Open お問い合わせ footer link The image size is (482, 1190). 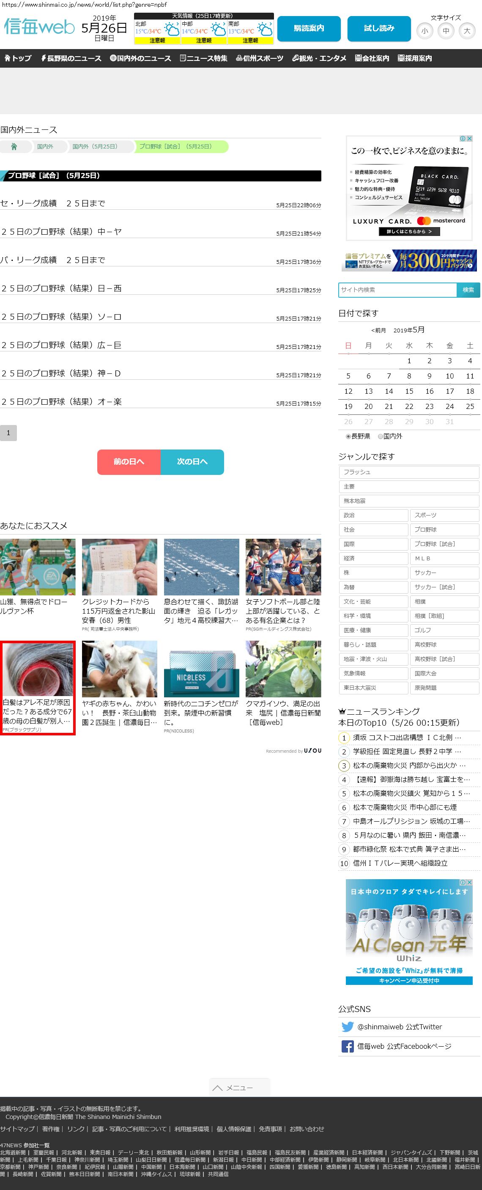click(x=307, y=1129)
